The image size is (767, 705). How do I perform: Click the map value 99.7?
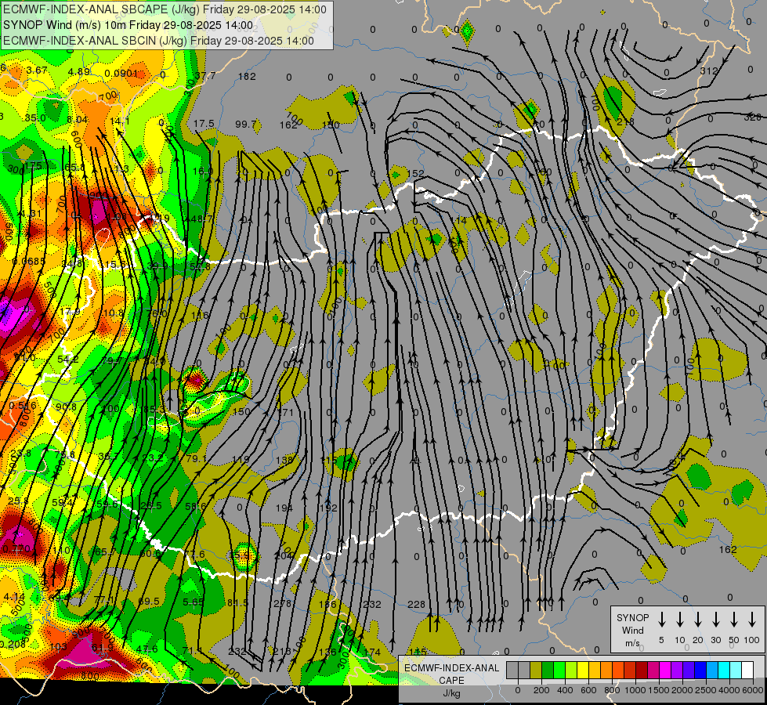tap(245, 125)
